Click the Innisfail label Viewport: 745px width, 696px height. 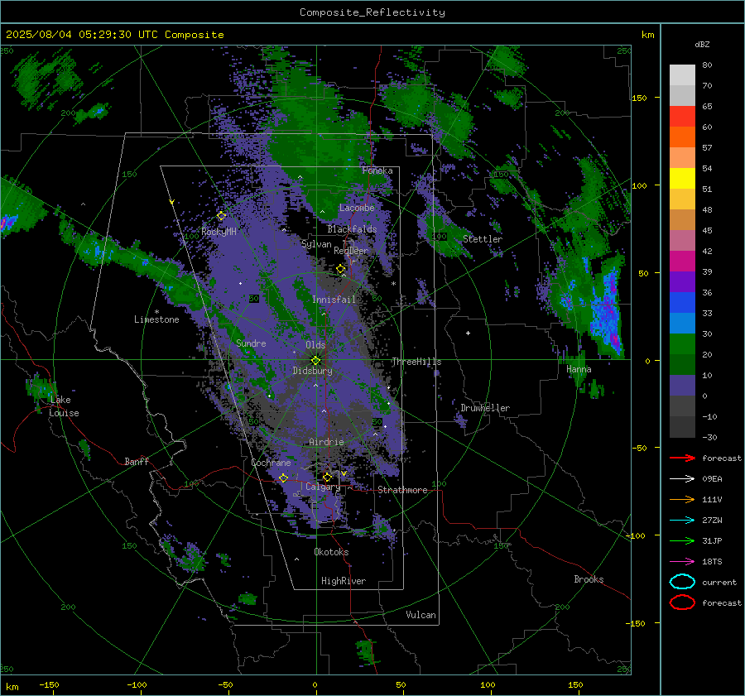click(334, 300)
